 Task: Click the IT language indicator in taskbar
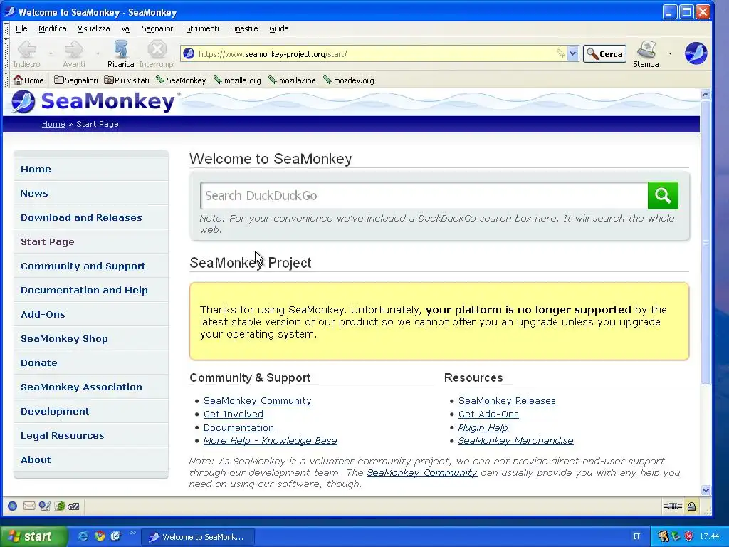(x=636, y=536)
